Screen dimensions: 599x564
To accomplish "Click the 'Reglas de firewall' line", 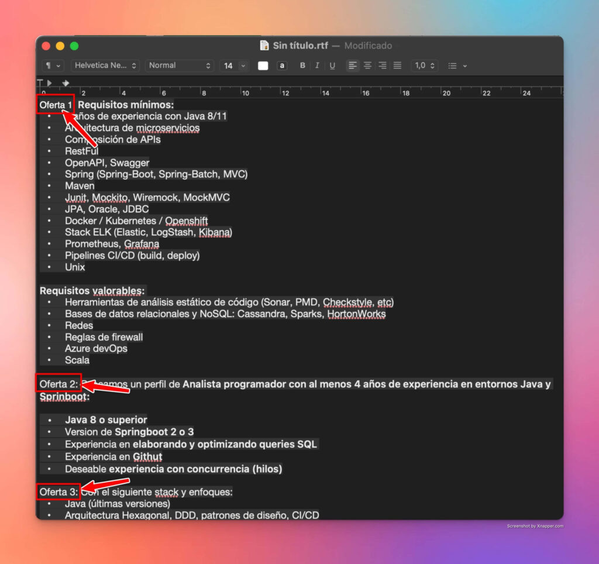I will click(104, 338).
